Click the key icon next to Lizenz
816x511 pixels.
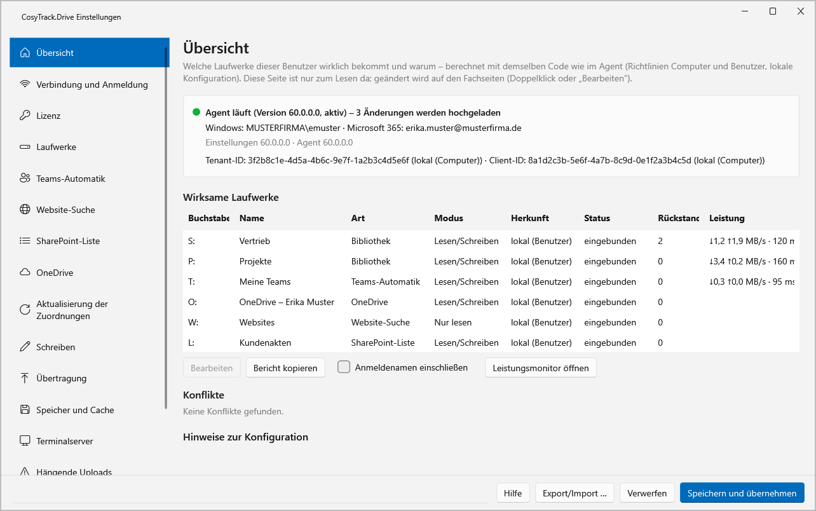tap(25, 116)
